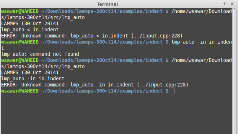Click path ~/Downloads/lammps-30Oct14/examples/indent on last prompt

(x=102, y=91)
